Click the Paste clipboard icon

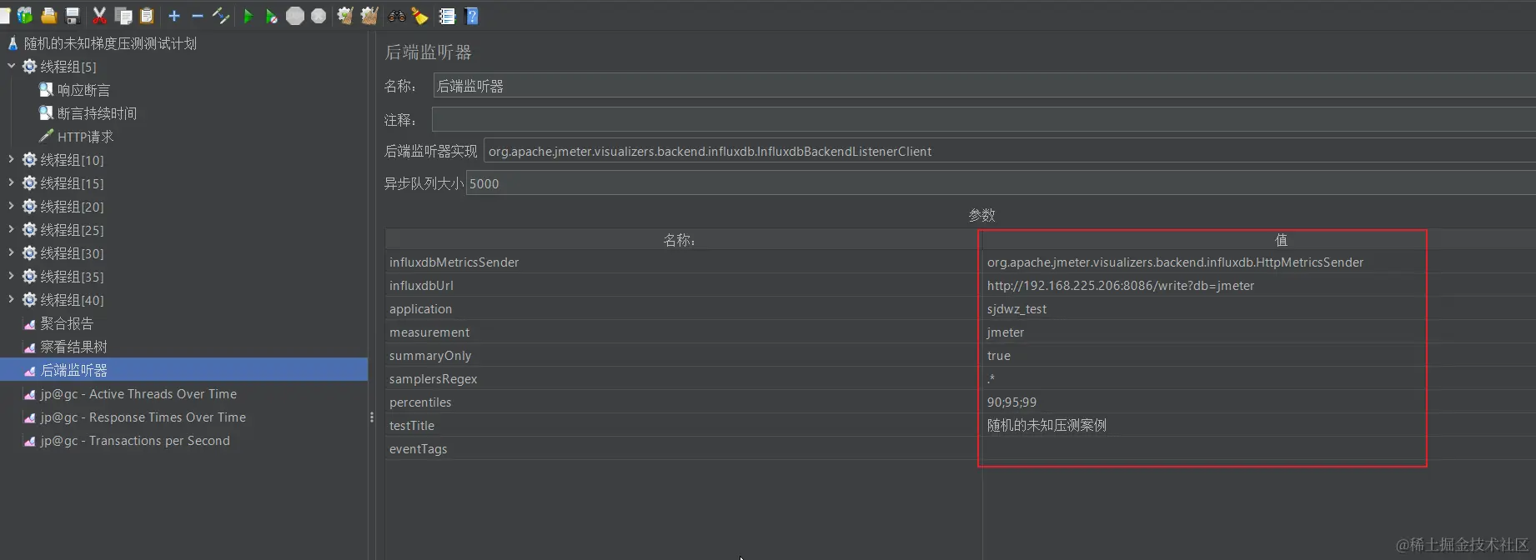pyautogui.click(x=147, y=16)
